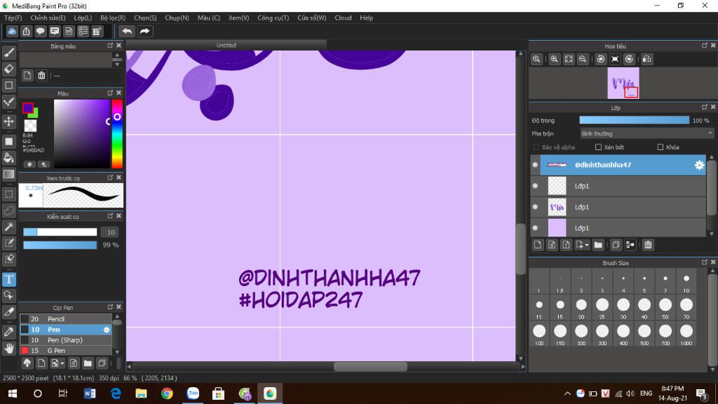
Task: Hide the @dinhthanhha47 layer
Action: coord(535,165)
